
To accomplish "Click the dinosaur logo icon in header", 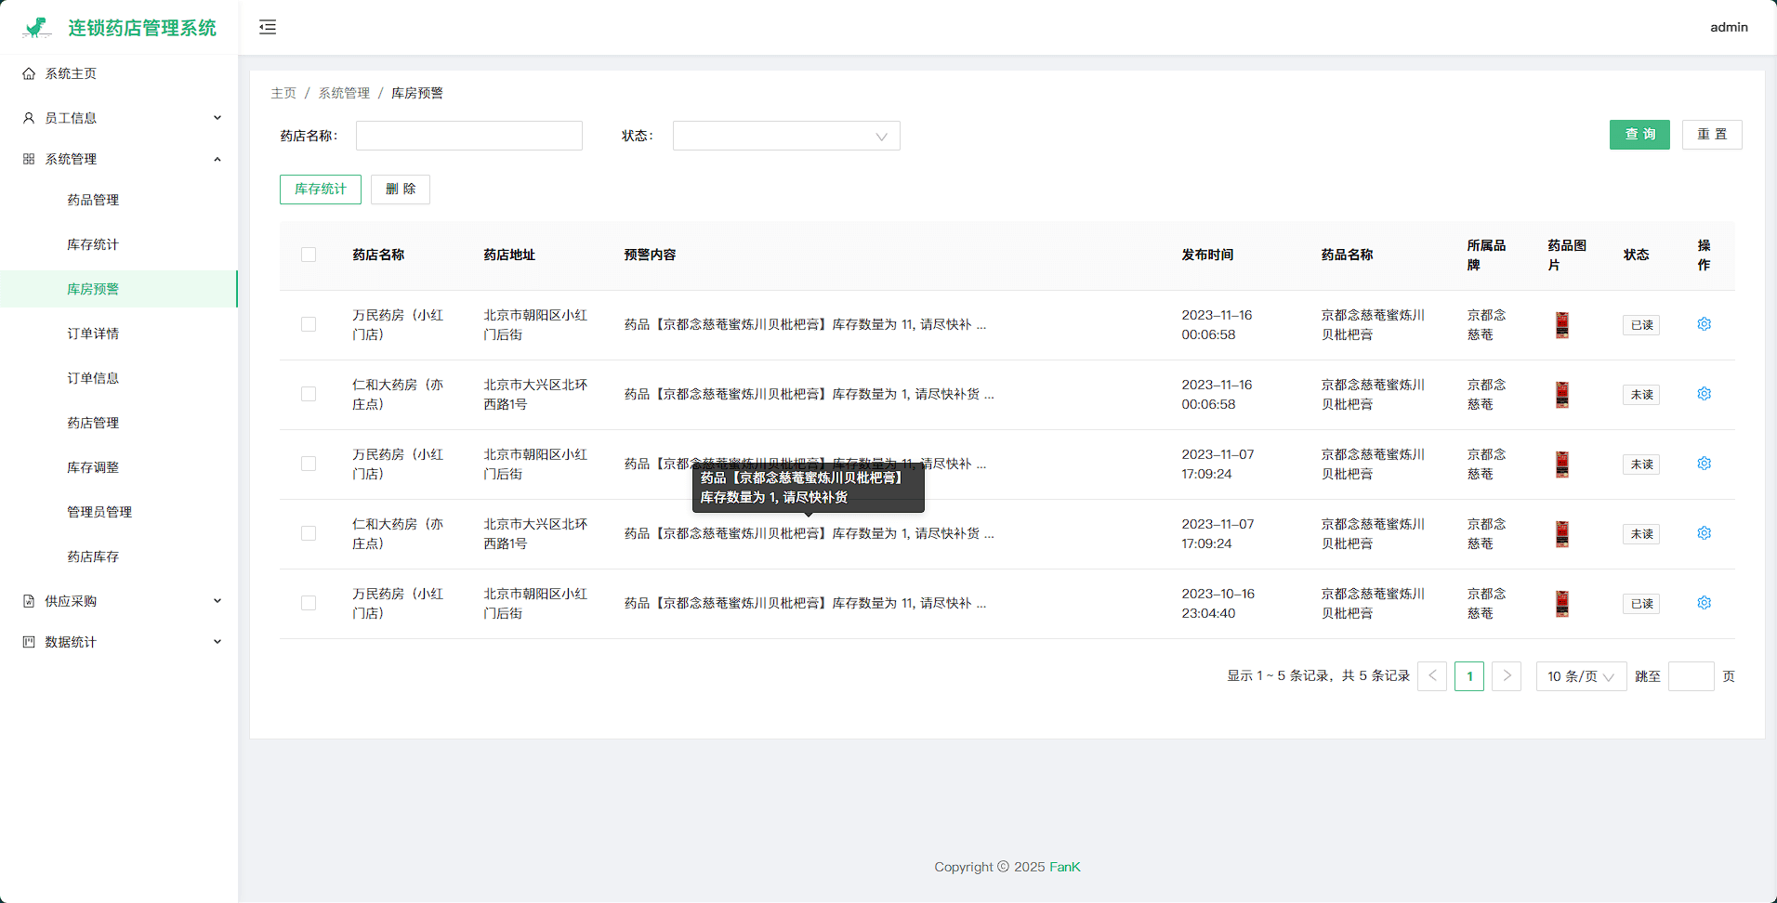I will (x=37, y=28).
